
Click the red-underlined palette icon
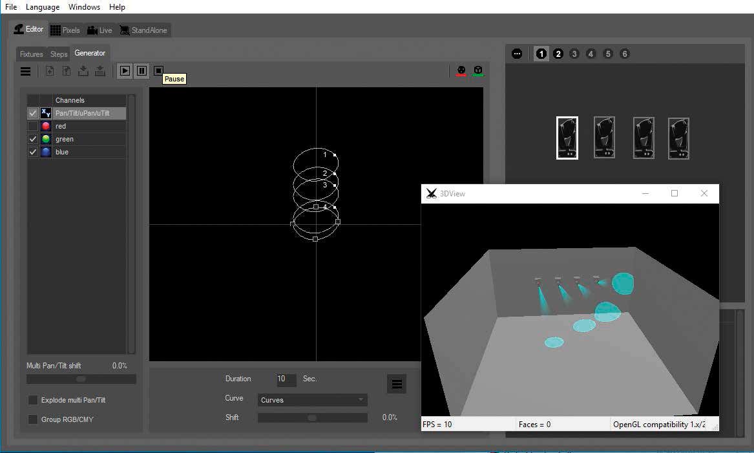461,71
